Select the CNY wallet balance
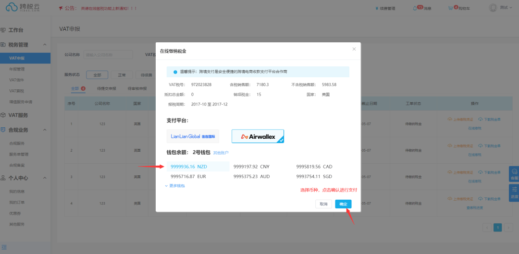The width and height of the screenshot is (519, 254). pyautogui.click(x=251, y=166)
